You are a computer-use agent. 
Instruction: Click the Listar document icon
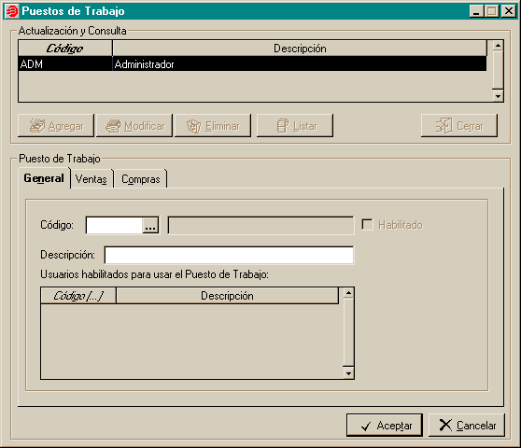click(283, 126)
